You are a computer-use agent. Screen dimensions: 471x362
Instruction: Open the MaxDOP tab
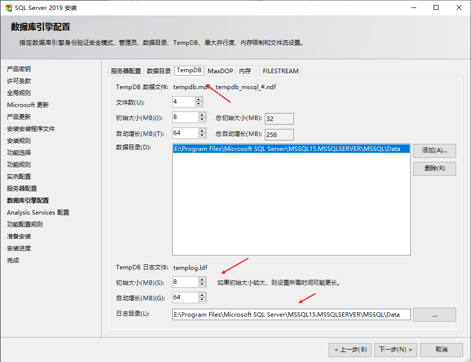220,71
